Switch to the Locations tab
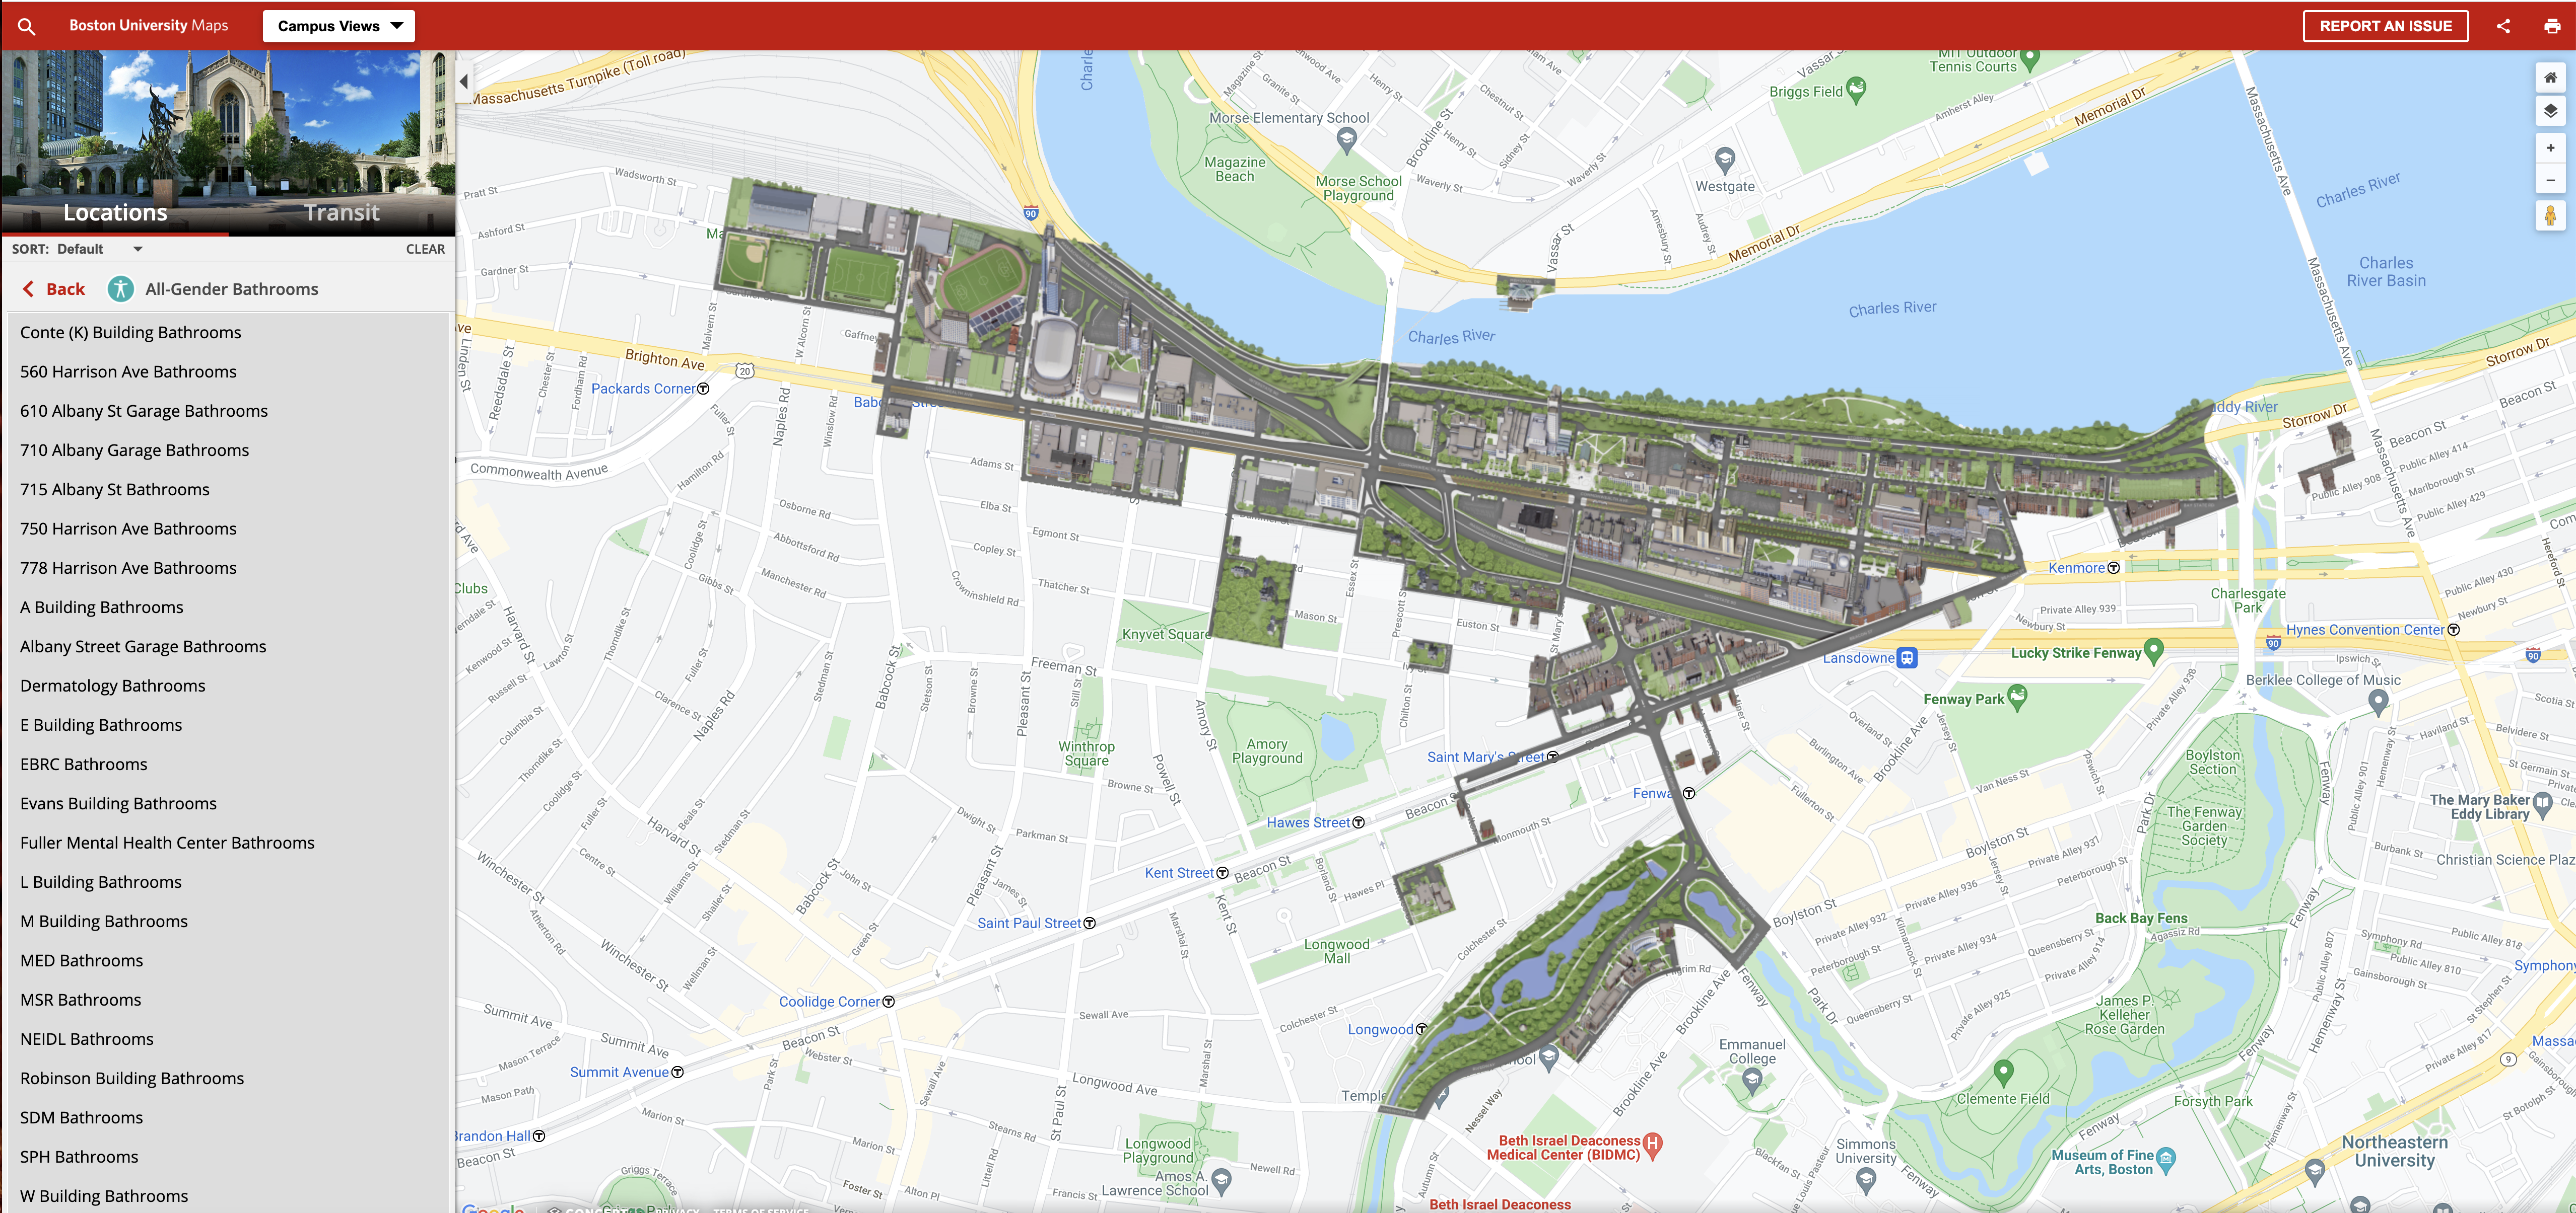Viewport: 2576px width, 1213px height. pos(115,213)
